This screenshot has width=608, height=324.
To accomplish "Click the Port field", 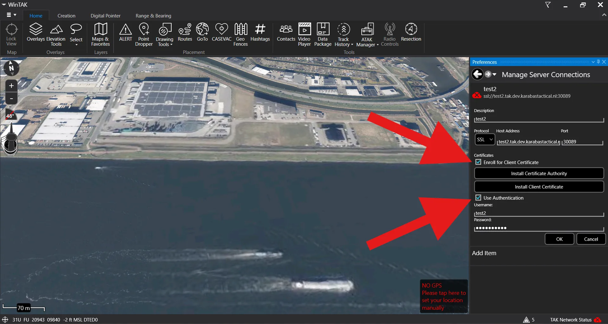I will pos(582,142).
